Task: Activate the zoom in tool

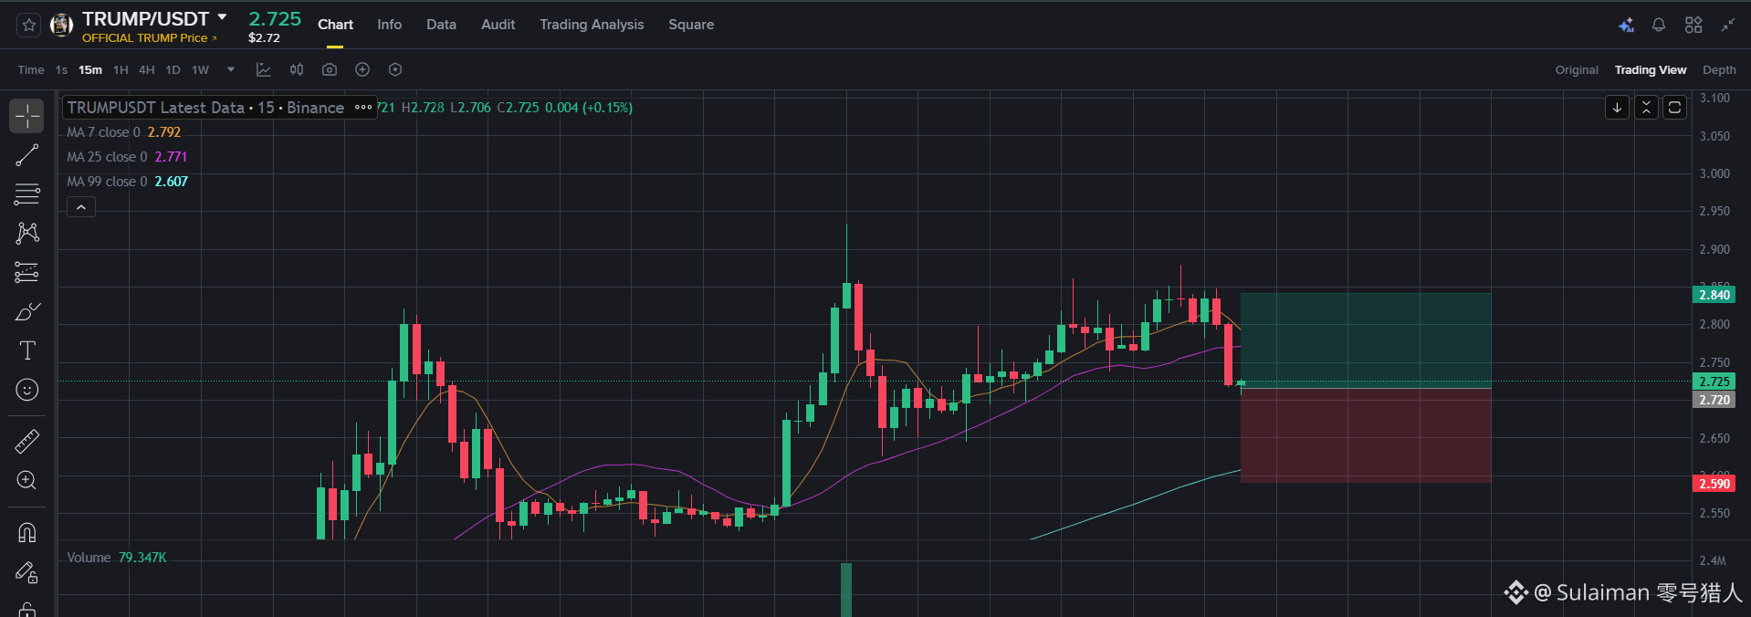Action: click(27, 480)
